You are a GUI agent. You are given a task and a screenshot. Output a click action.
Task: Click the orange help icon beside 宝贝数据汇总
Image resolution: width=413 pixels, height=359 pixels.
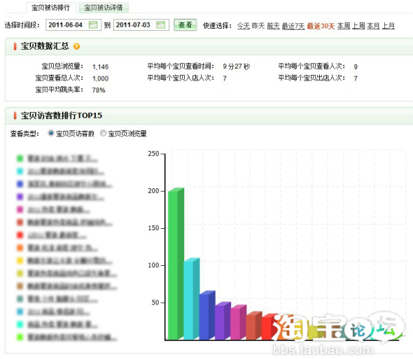(x=76, y=46)
